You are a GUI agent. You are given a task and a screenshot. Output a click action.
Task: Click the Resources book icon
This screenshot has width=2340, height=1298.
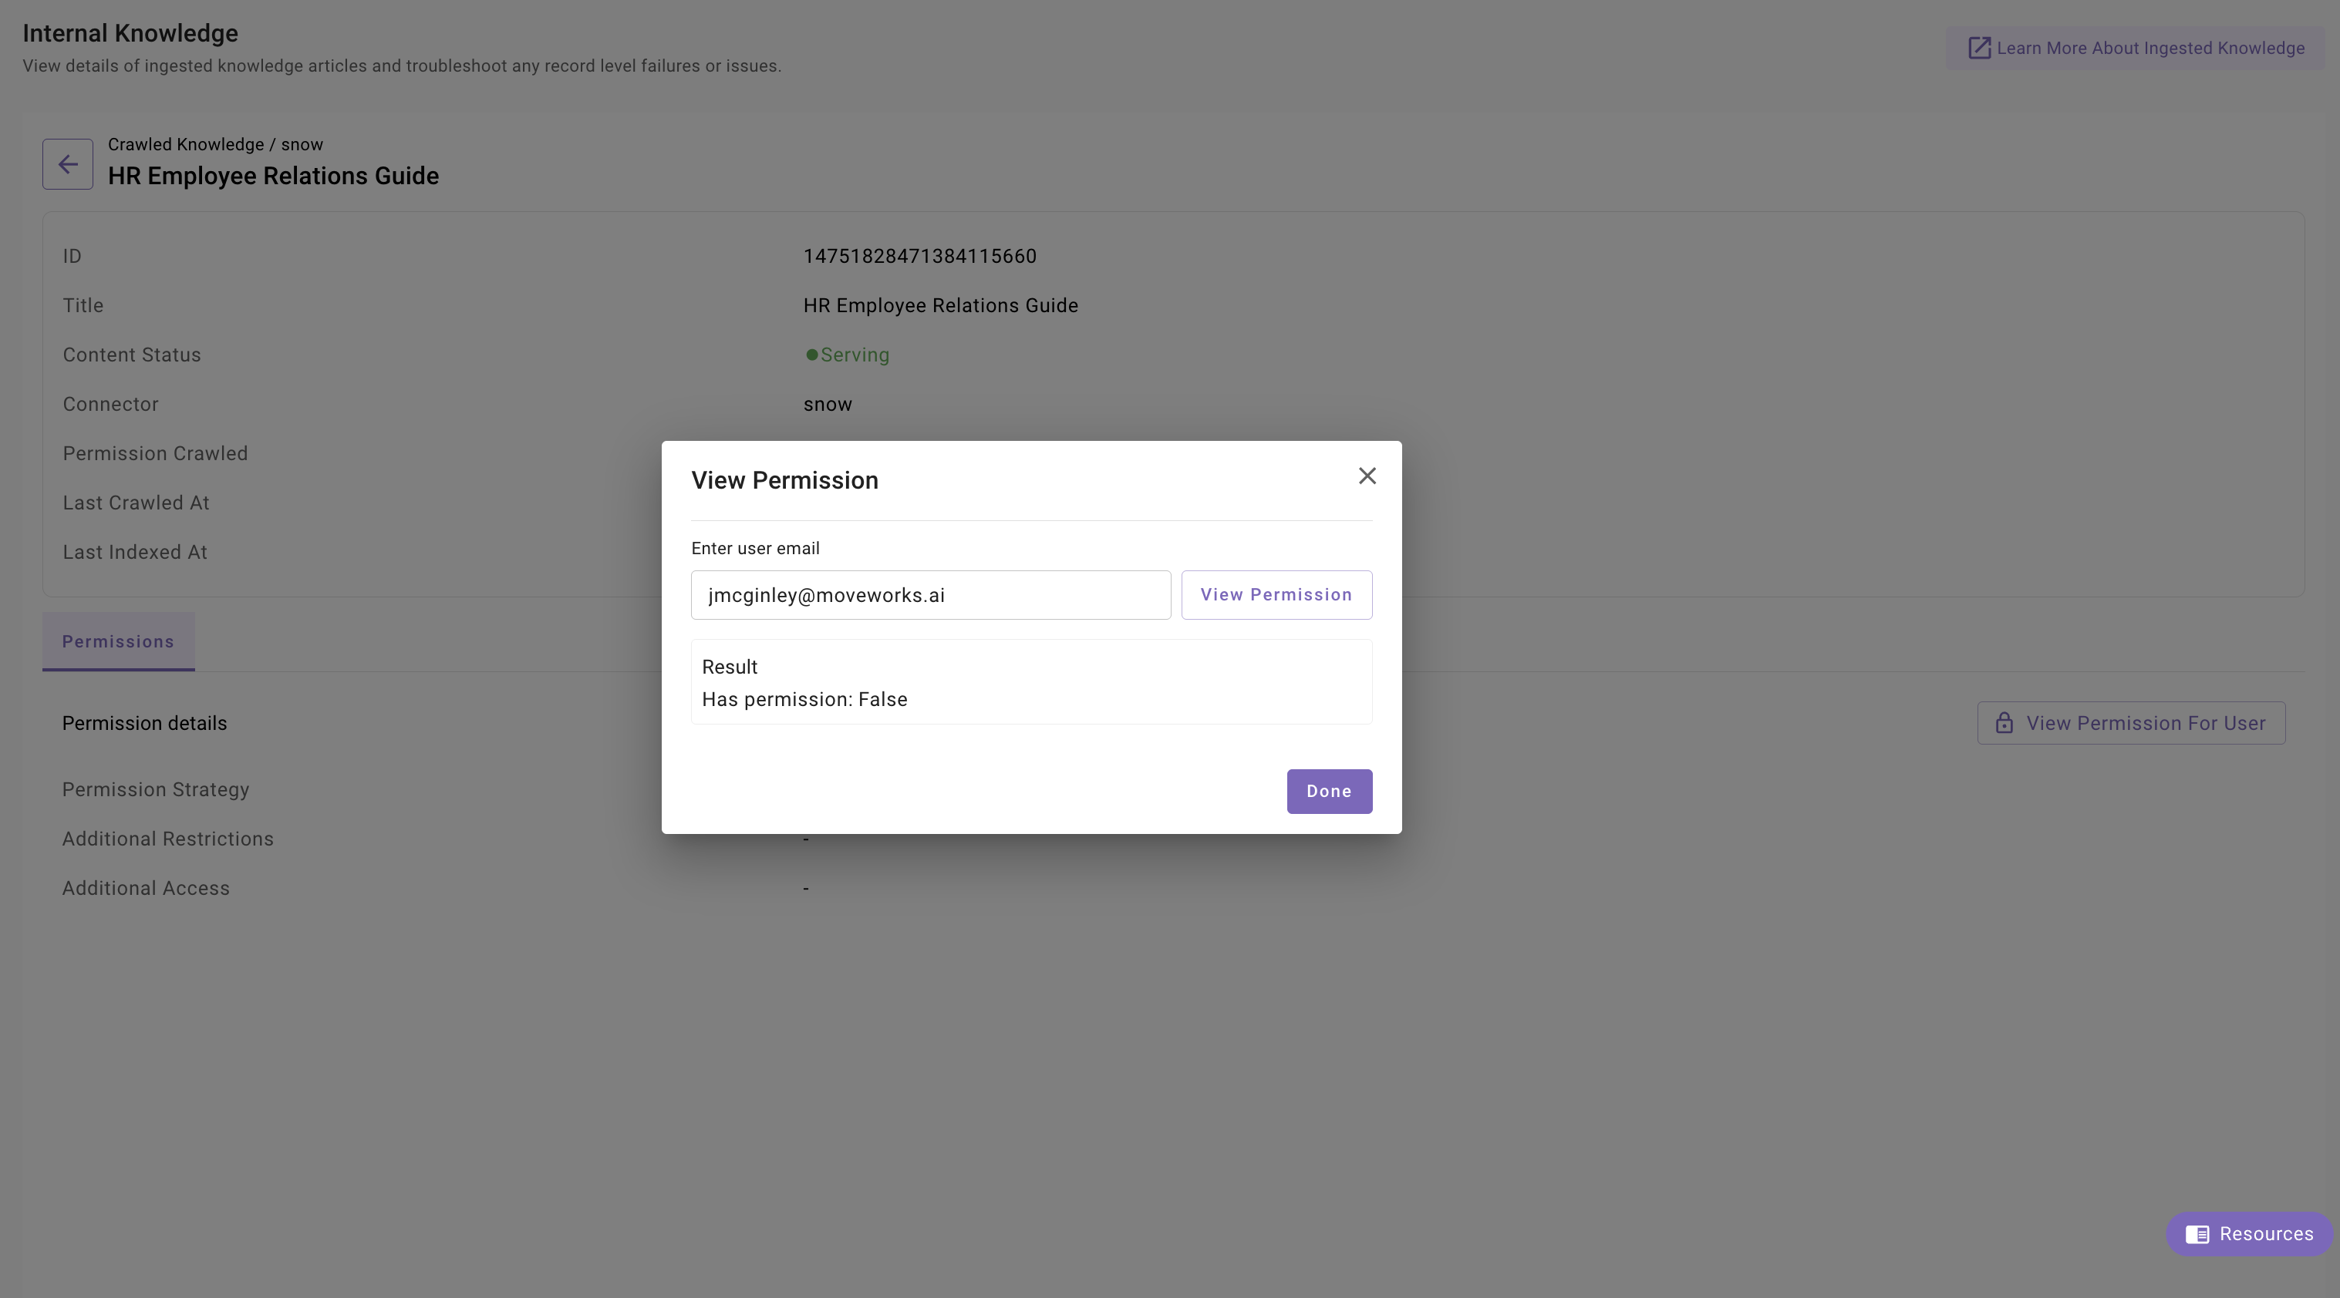click(x=2197, y=1235)
